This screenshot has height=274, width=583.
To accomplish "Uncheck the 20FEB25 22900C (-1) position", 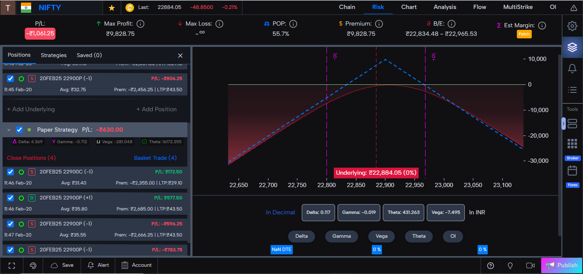I will (10, 172).
